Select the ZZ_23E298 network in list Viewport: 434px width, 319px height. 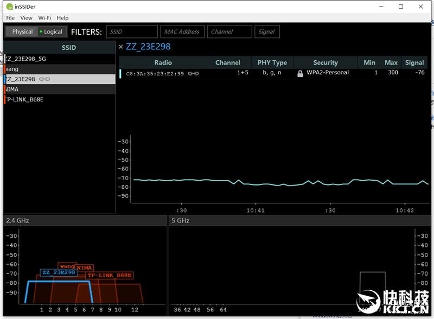point(59,79)
